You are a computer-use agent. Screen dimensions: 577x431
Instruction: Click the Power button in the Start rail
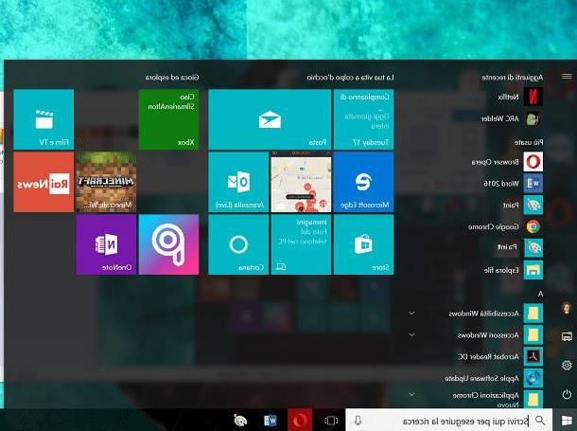coord(567,394)
